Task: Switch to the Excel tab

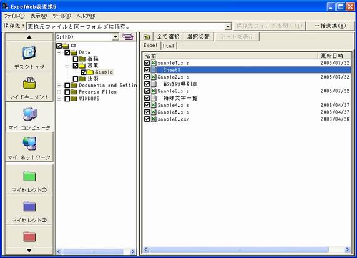Action: (150, 46)
